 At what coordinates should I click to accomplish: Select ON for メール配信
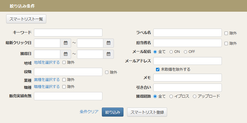[171, 52]
